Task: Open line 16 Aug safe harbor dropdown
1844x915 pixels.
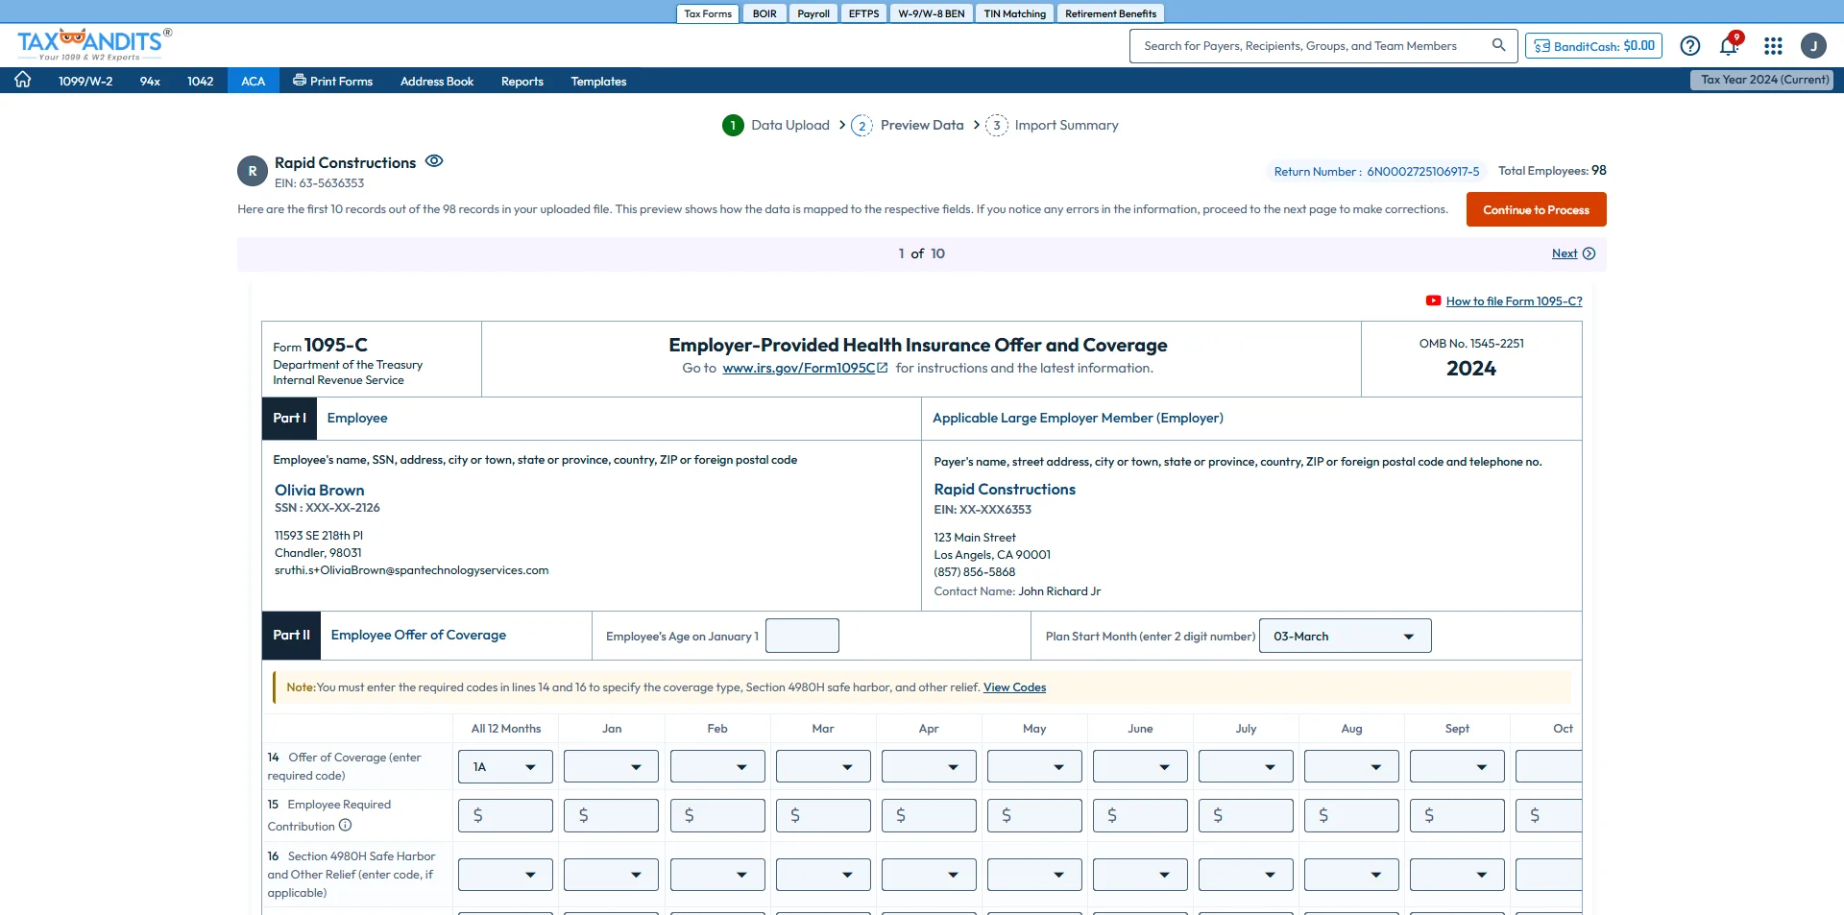Action: (1351, 874)
